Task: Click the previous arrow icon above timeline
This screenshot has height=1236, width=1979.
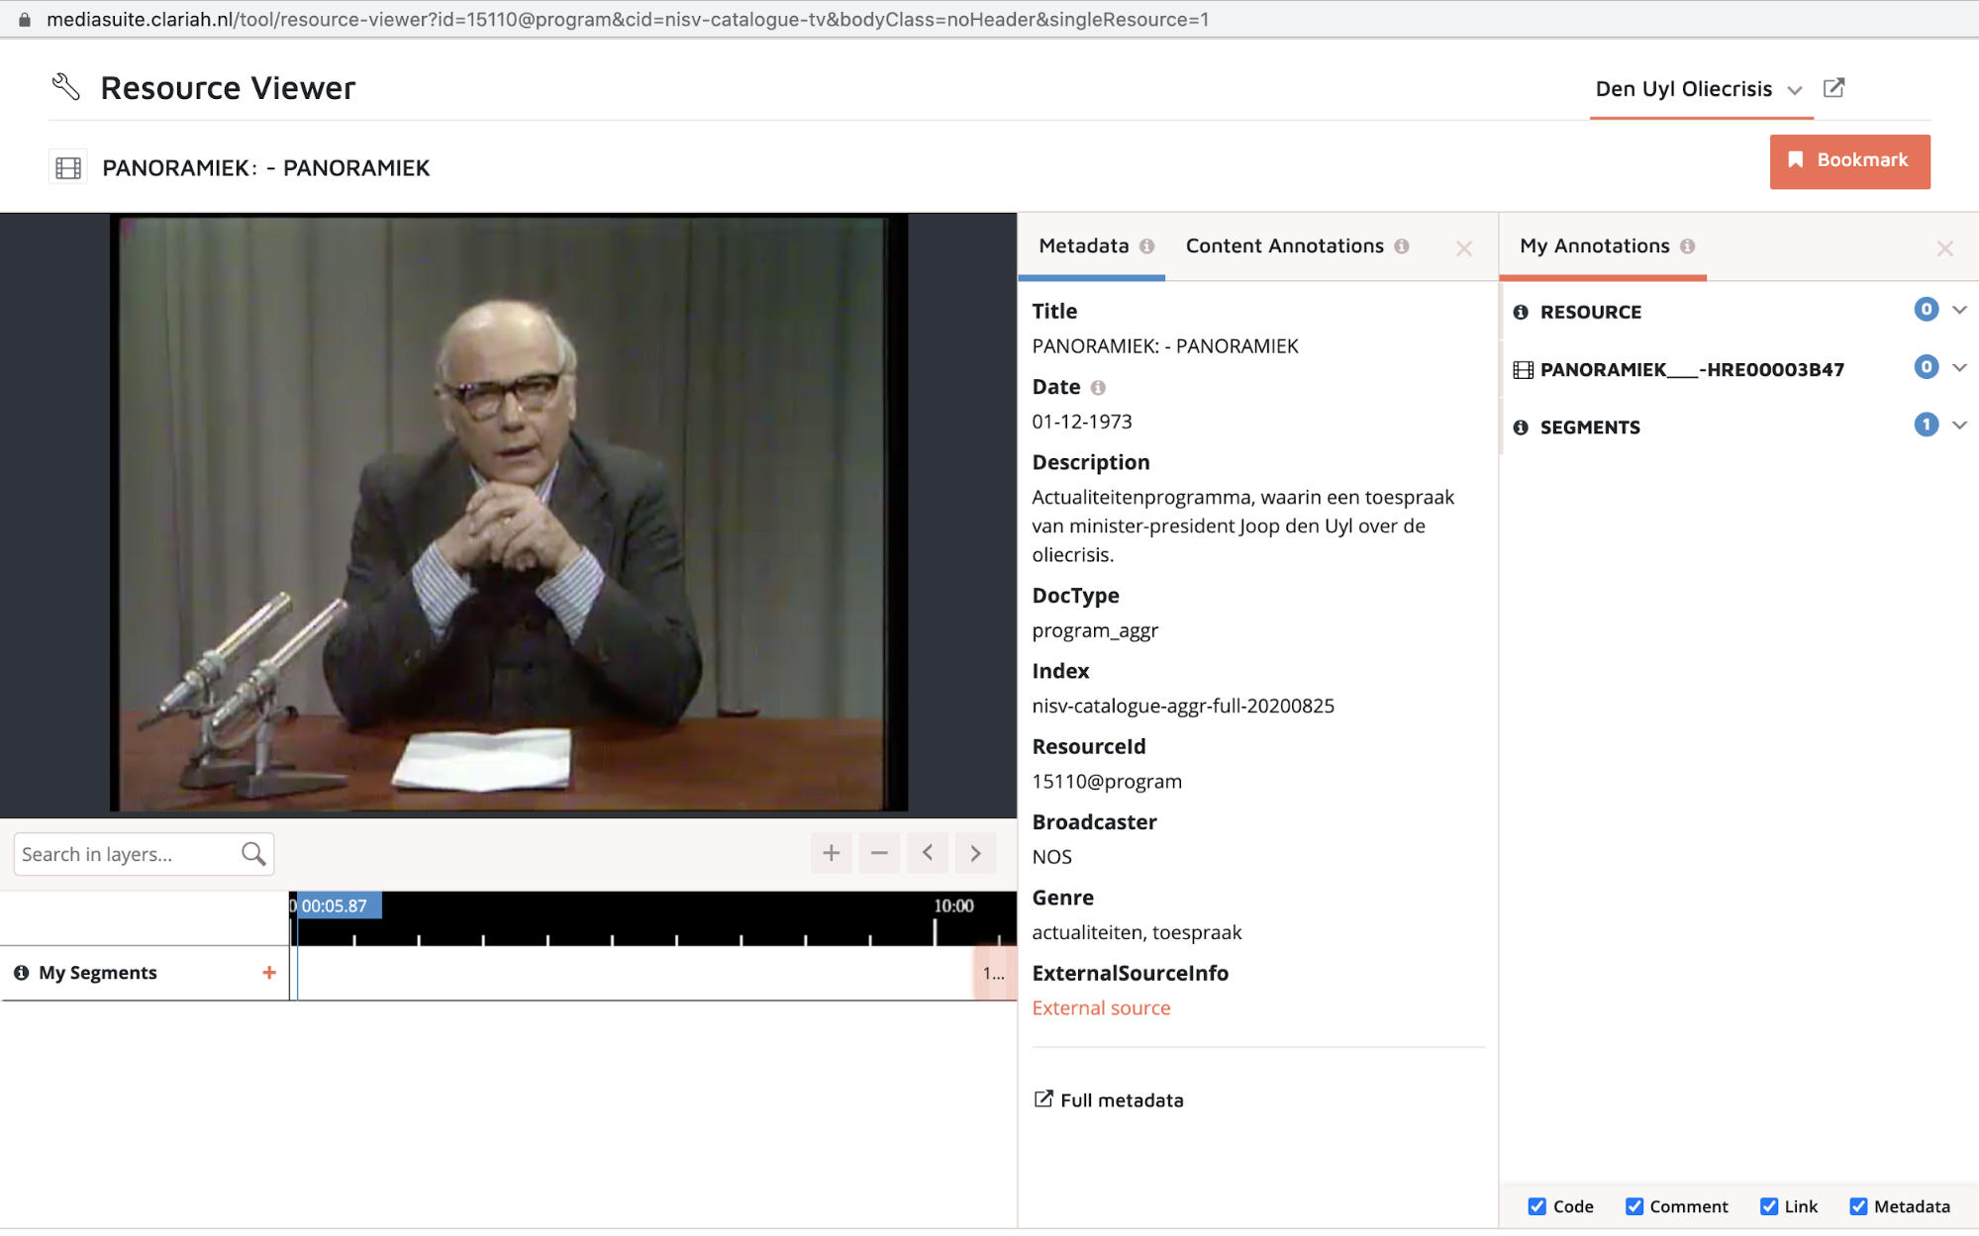Action: [x=928, y=853]
